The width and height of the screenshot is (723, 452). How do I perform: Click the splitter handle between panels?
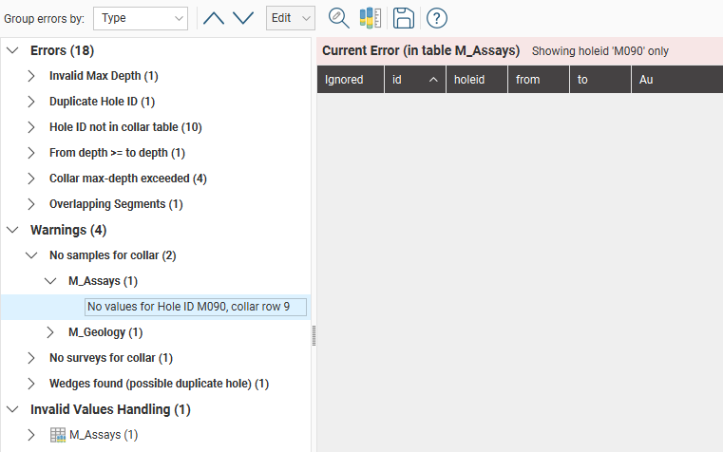tap(313, 335)
